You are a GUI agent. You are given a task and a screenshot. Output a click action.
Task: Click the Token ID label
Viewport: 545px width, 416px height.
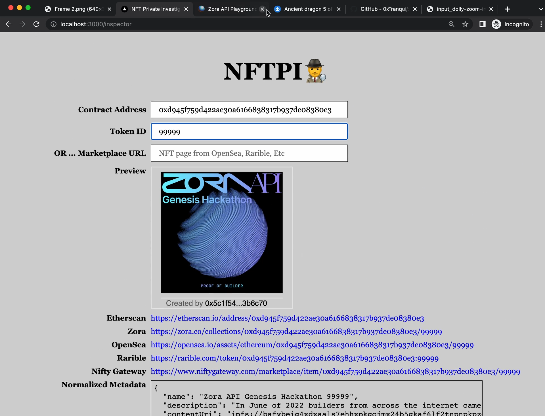tap(128, 131)
